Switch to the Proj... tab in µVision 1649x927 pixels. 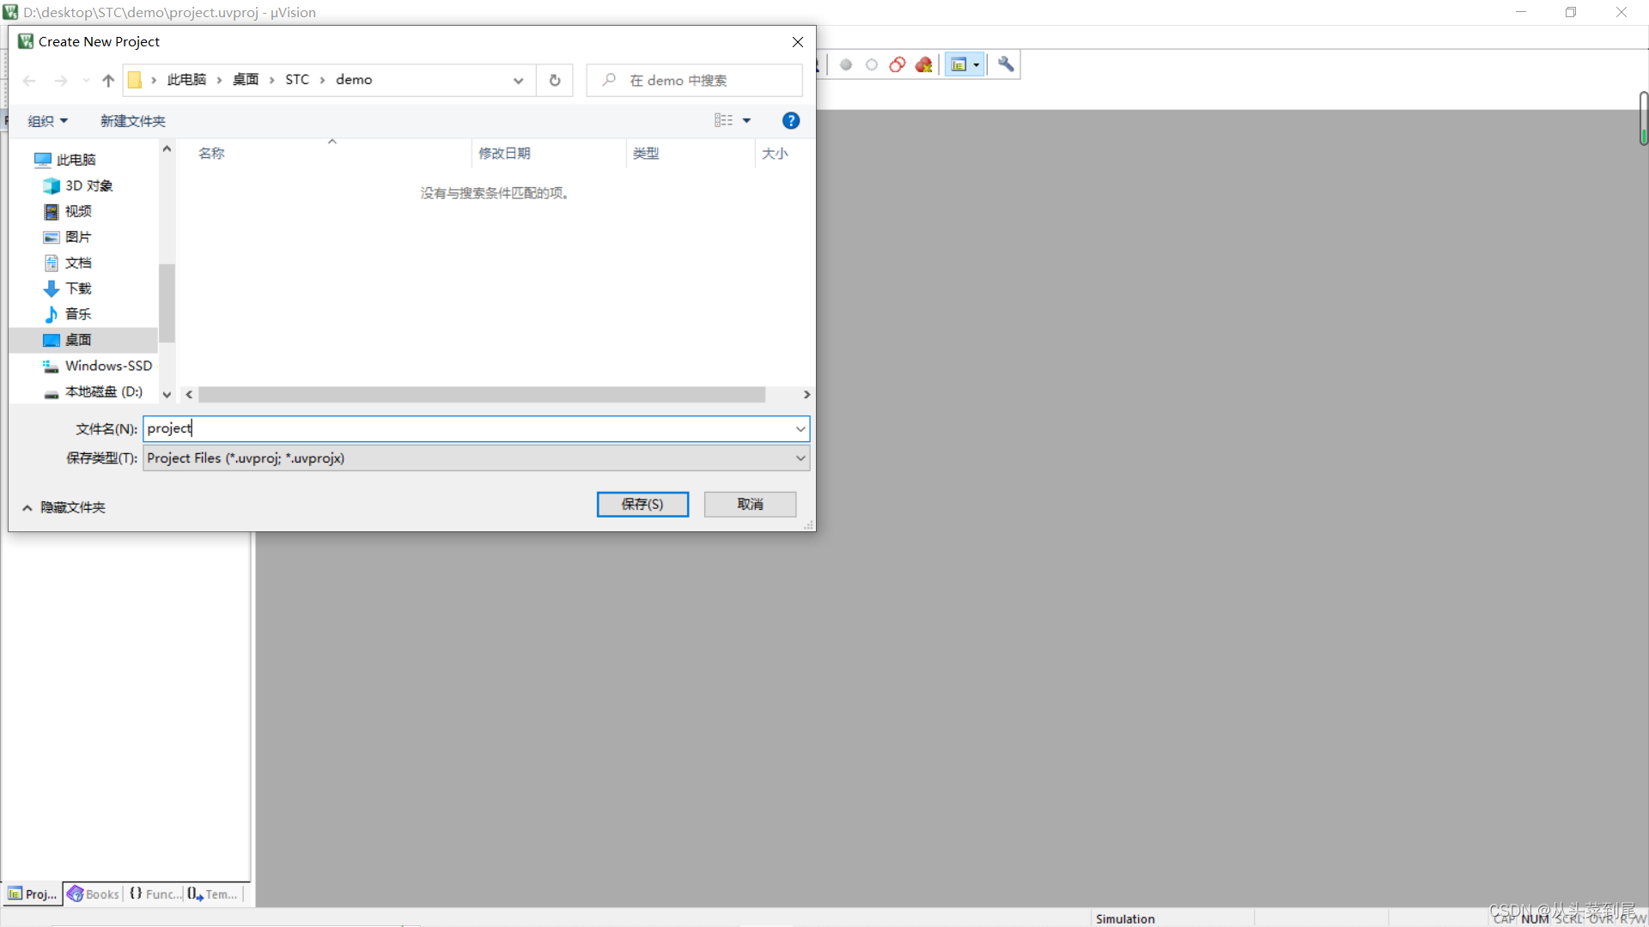pyautogui.click(x=33, y=894)
